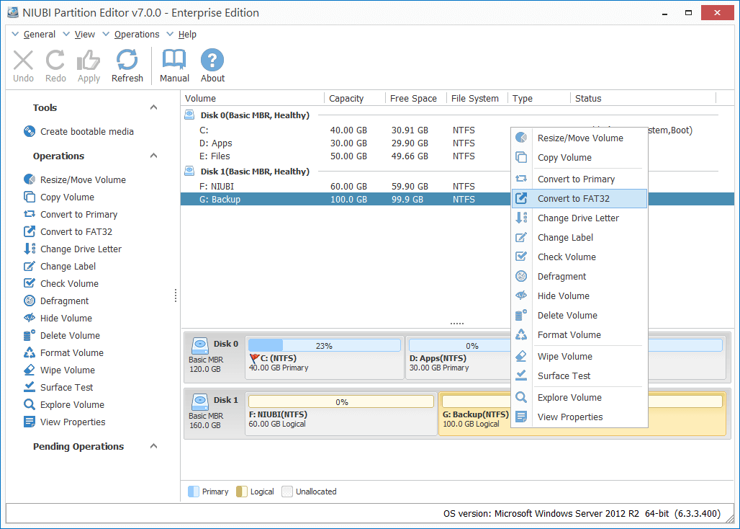This screenshot has width=740, height=529.
Task: Choose Format Volume in context menu
Action: (579, 334)
